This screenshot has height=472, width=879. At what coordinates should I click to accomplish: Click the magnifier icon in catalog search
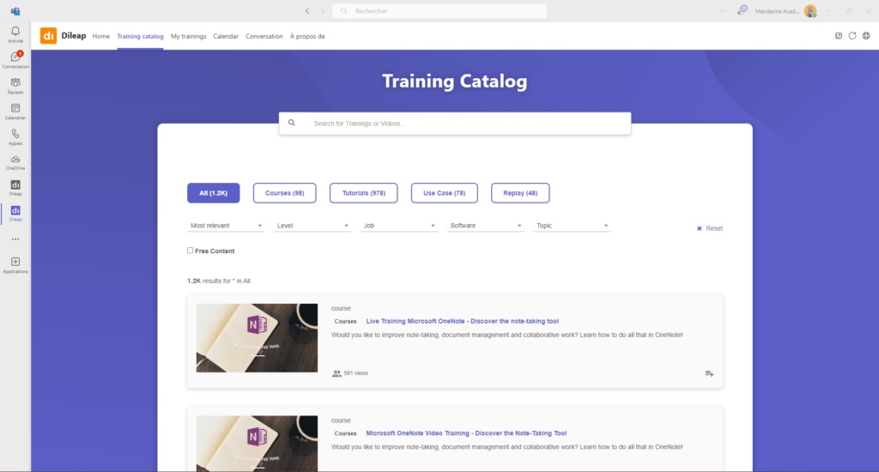[x=292, y=123]
